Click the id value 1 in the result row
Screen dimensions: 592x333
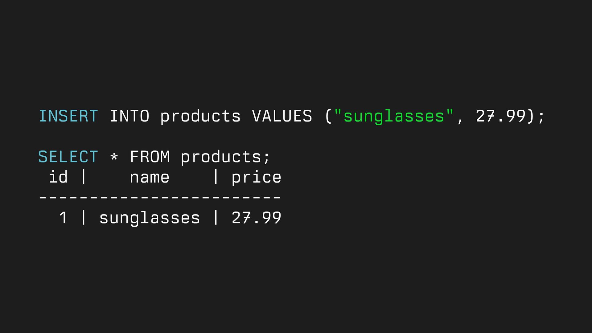(63, 218)
